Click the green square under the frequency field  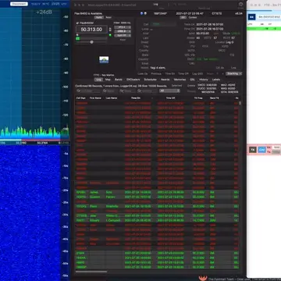click(x=77, y=38)
